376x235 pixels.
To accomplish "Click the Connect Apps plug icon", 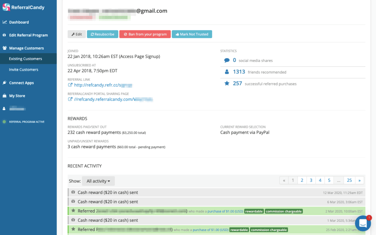I will (4, 82).
